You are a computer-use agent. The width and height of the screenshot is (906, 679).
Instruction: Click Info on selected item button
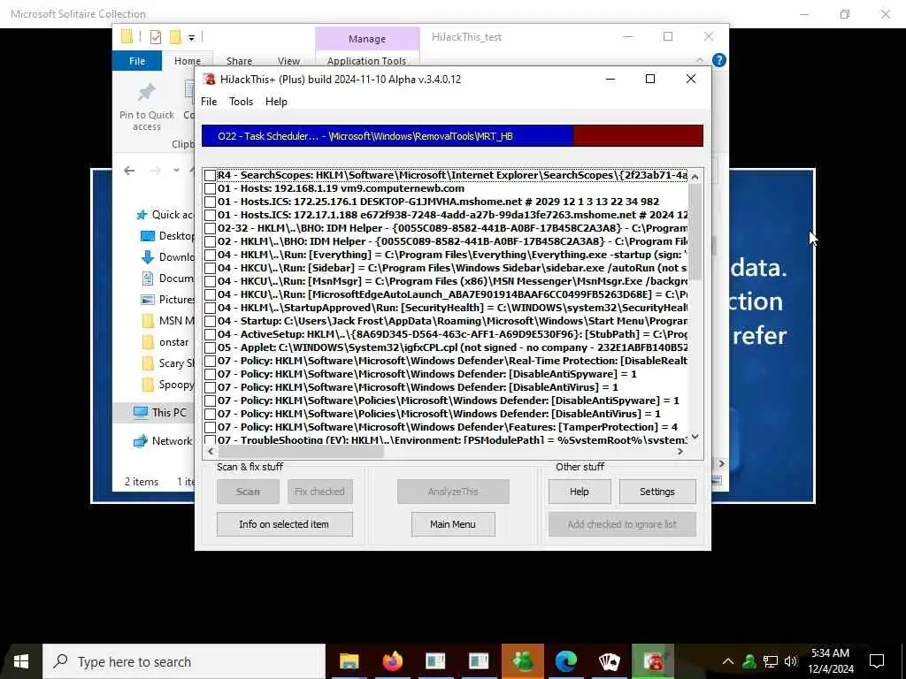[x=284, y=524]
